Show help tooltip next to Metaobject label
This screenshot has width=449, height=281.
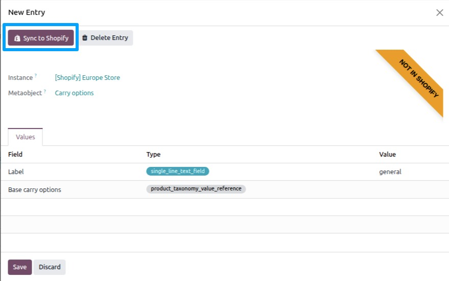click(44, 91)
